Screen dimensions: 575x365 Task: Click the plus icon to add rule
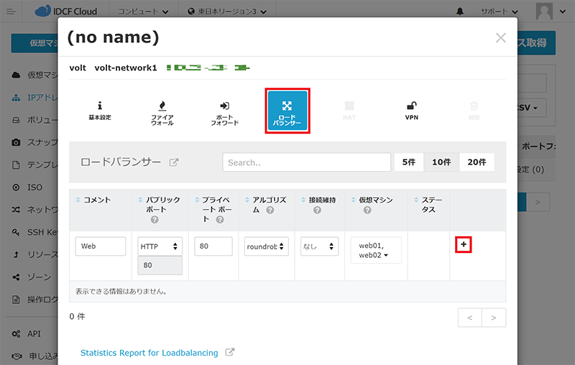[464, 245]
